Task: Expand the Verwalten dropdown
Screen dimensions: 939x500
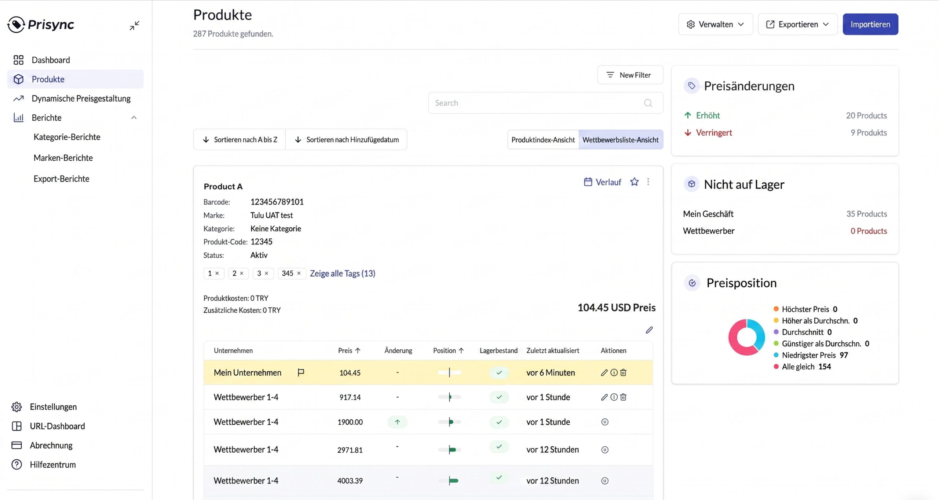Action: coord(715,24)
